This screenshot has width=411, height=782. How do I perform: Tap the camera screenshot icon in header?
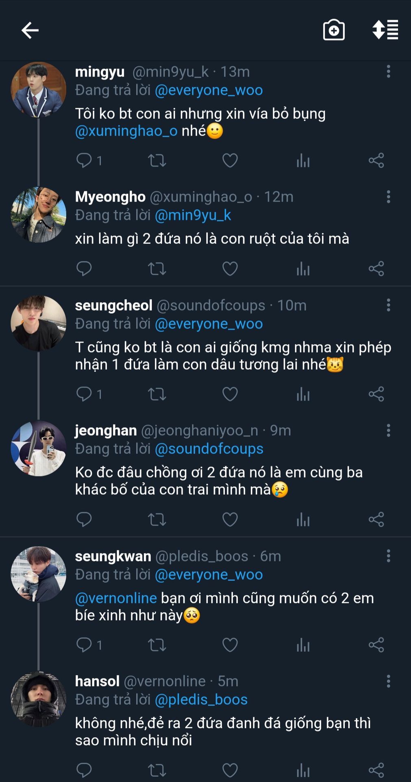click(x=334, y=30)
